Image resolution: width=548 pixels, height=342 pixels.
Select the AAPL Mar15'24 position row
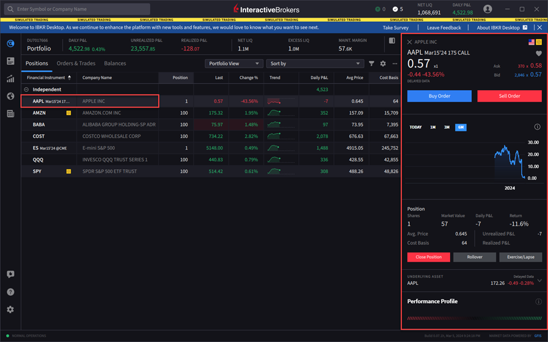click(210, 101)
